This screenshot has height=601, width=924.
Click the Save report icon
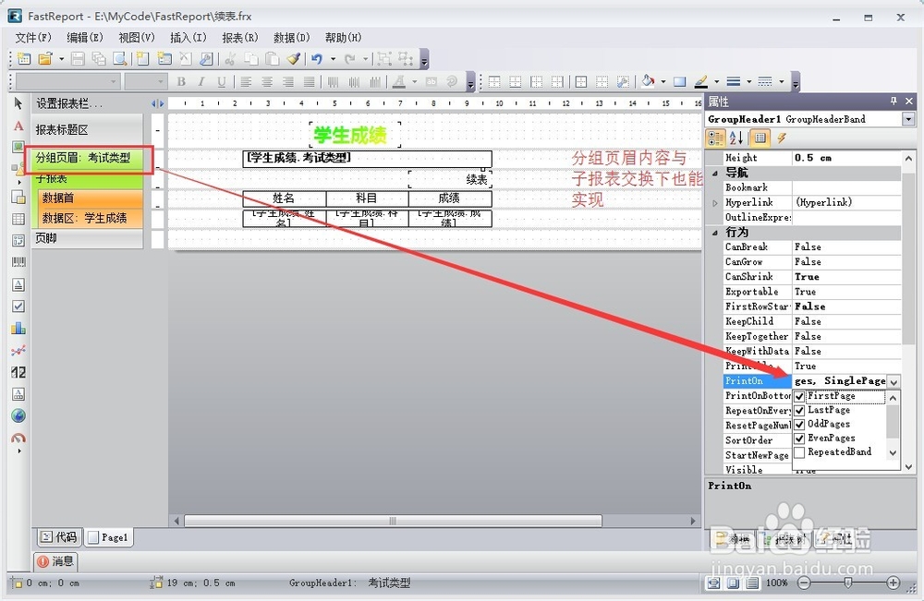78,58
